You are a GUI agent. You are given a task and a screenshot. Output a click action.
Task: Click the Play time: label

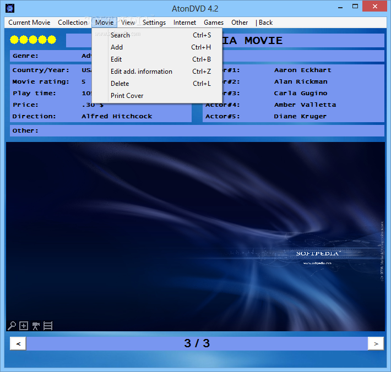click(x=34, y=93)
